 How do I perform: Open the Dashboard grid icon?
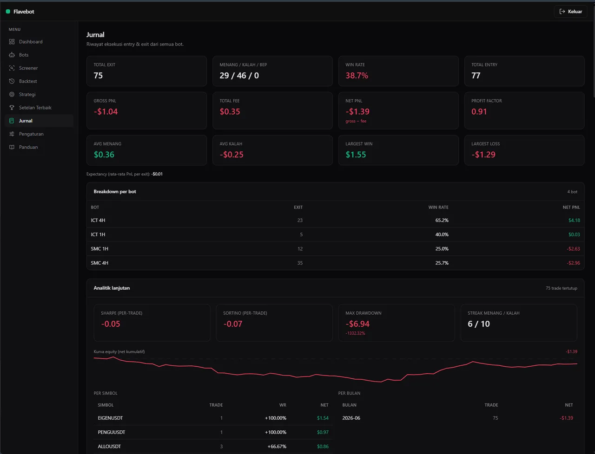coord(12,42)
